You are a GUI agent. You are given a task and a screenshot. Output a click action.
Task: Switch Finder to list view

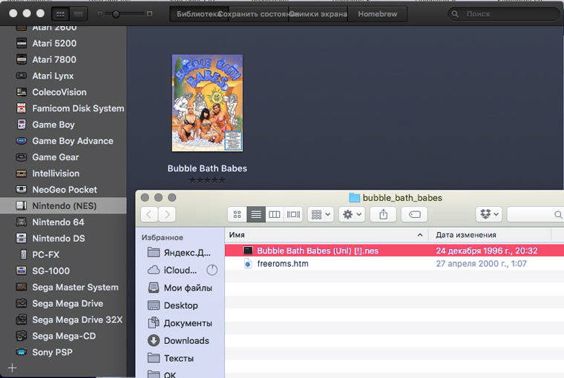[256, 214]
